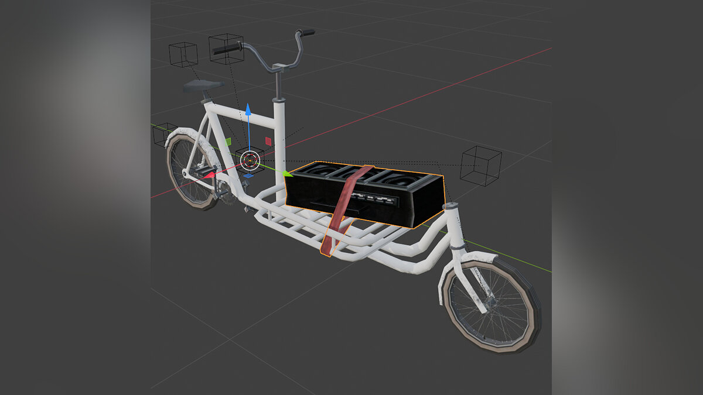Viewport: 703px width, 395px height.
Task: Select the bicycle saddle
Action: [203, 86]
